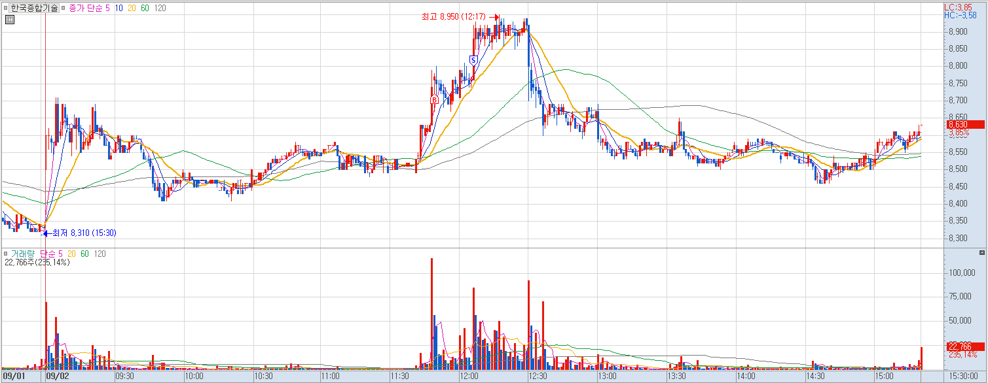This screenshot has height=383, width=988.
Task: Click the 8,800 price axis label
Action: tap(959, 65)
